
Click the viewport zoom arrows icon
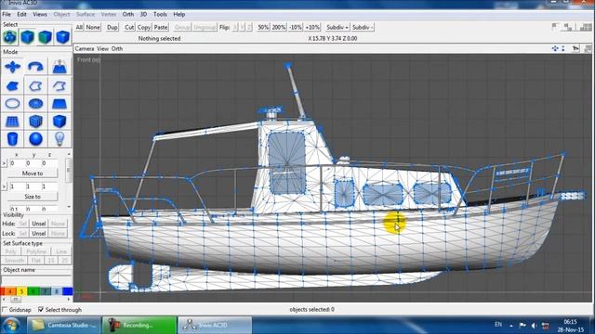click(563, 48)
